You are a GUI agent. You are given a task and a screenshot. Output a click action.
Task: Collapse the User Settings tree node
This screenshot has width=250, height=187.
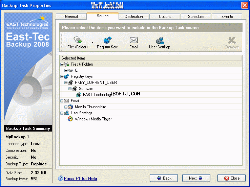click(x=62, y=113)
